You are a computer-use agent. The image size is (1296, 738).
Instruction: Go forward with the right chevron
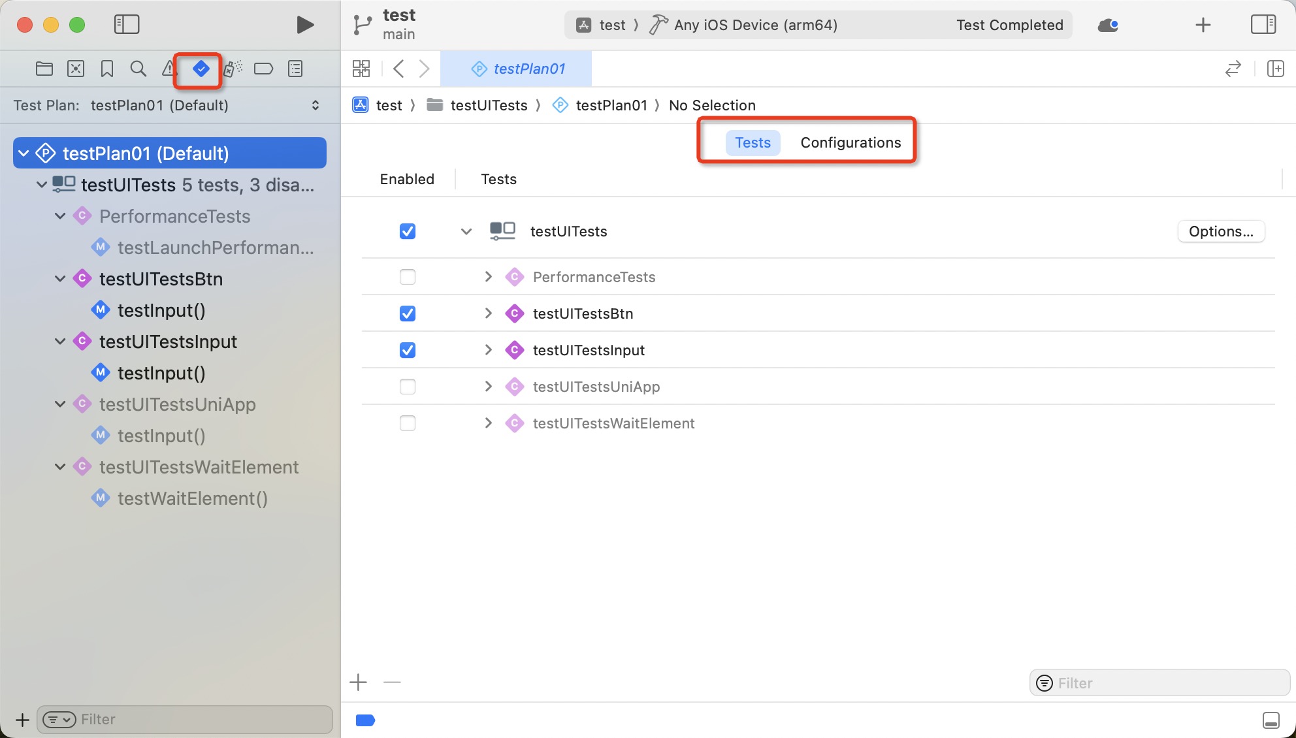424,69
